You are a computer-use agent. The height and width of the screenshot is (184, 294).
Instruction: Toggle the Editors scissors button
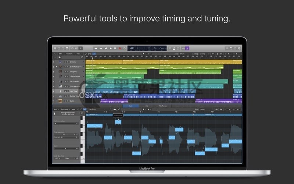80,49
